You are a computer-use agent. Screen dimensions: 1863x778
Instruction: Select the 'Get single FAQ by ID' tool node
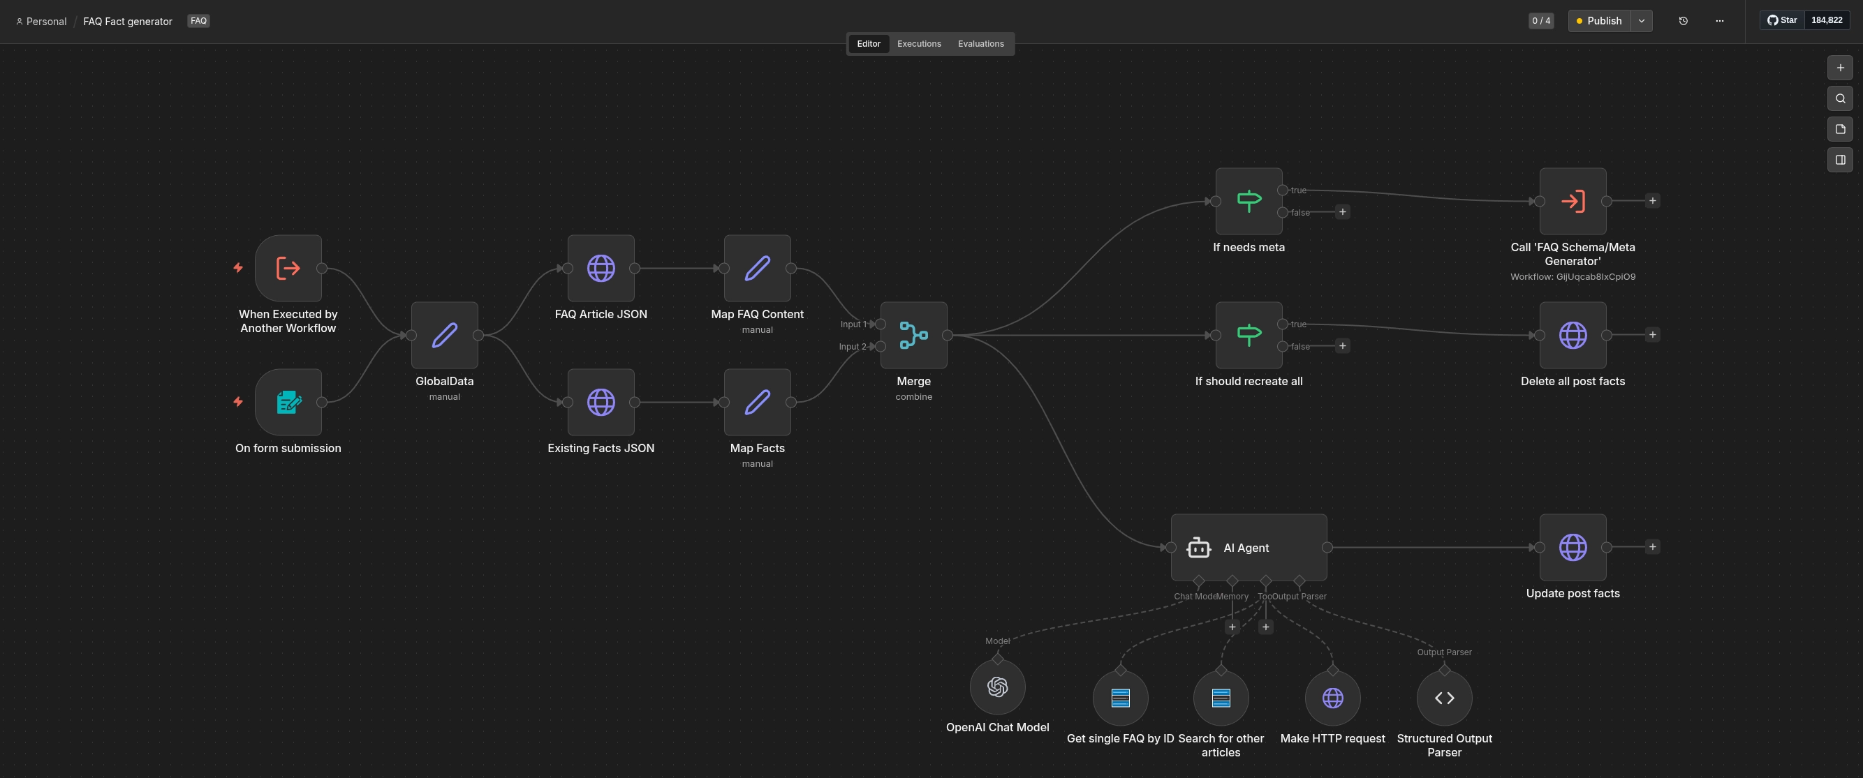click(x=1120, y=698)
